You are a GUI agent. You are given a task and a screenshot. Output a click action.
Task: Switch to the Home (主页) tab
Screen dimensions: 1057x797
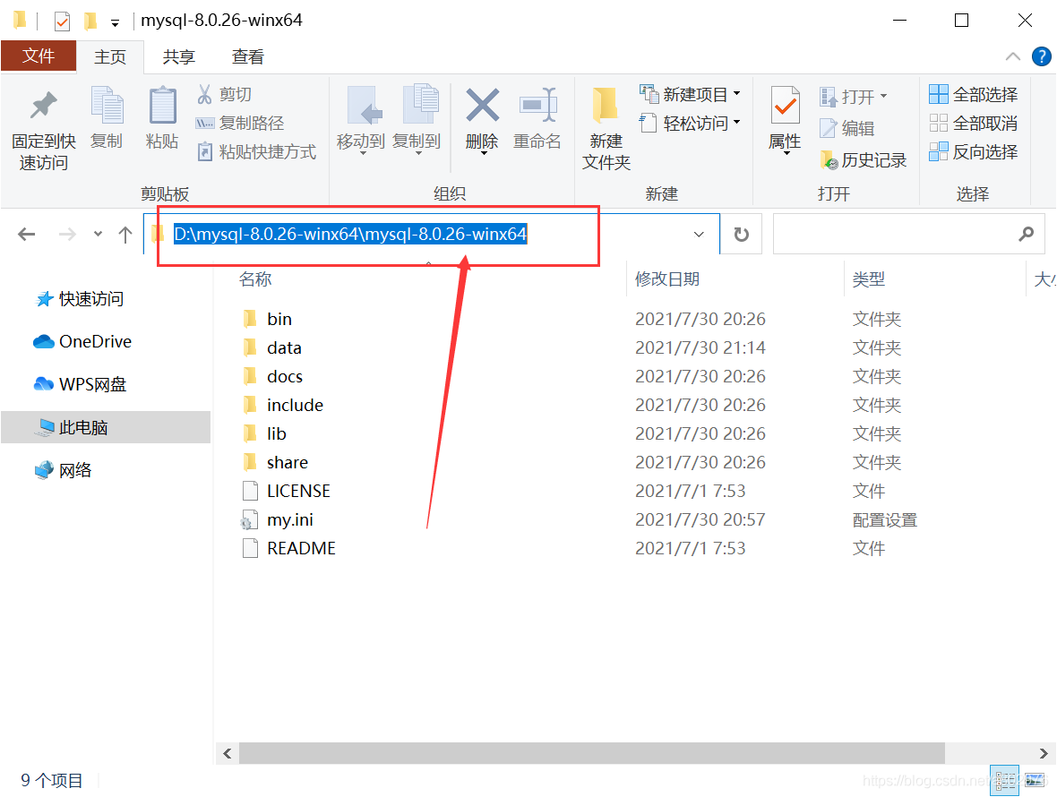click(110, 56)
